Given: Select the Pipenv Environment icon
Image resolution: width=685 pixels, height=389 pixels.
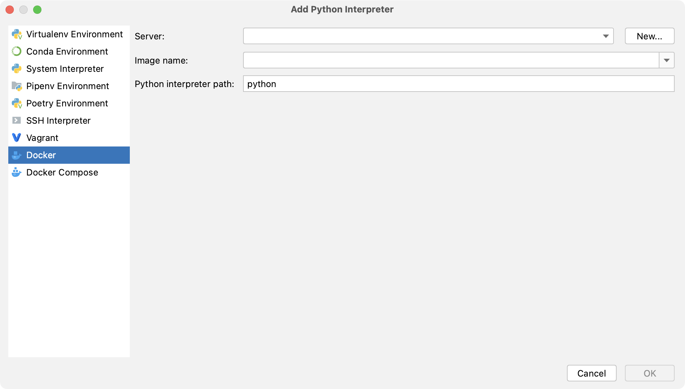Looking at the screenshot, I should [x=17, y=86].
